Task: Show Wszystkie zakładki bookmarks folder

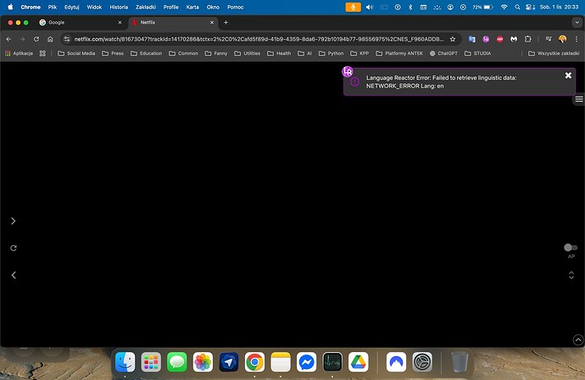Action: pyautogui.click(x=554, y=53)
